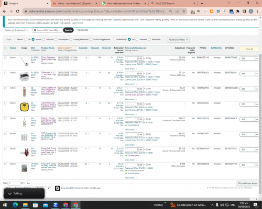Image resolution: width=262 pixels, height=209 pixels.
Task: Open results per page dropdown
Action: (x=247, y=183)
